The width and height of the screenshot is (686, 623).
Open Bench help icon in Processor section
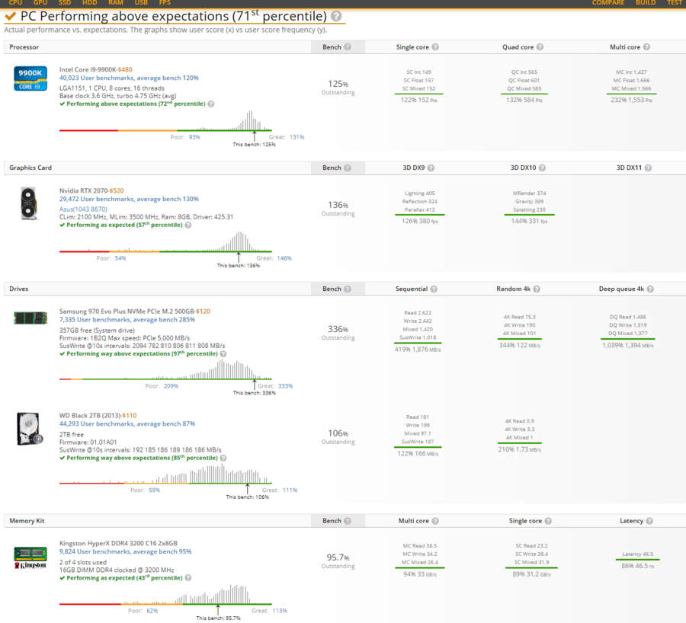(x=348, y=46)
